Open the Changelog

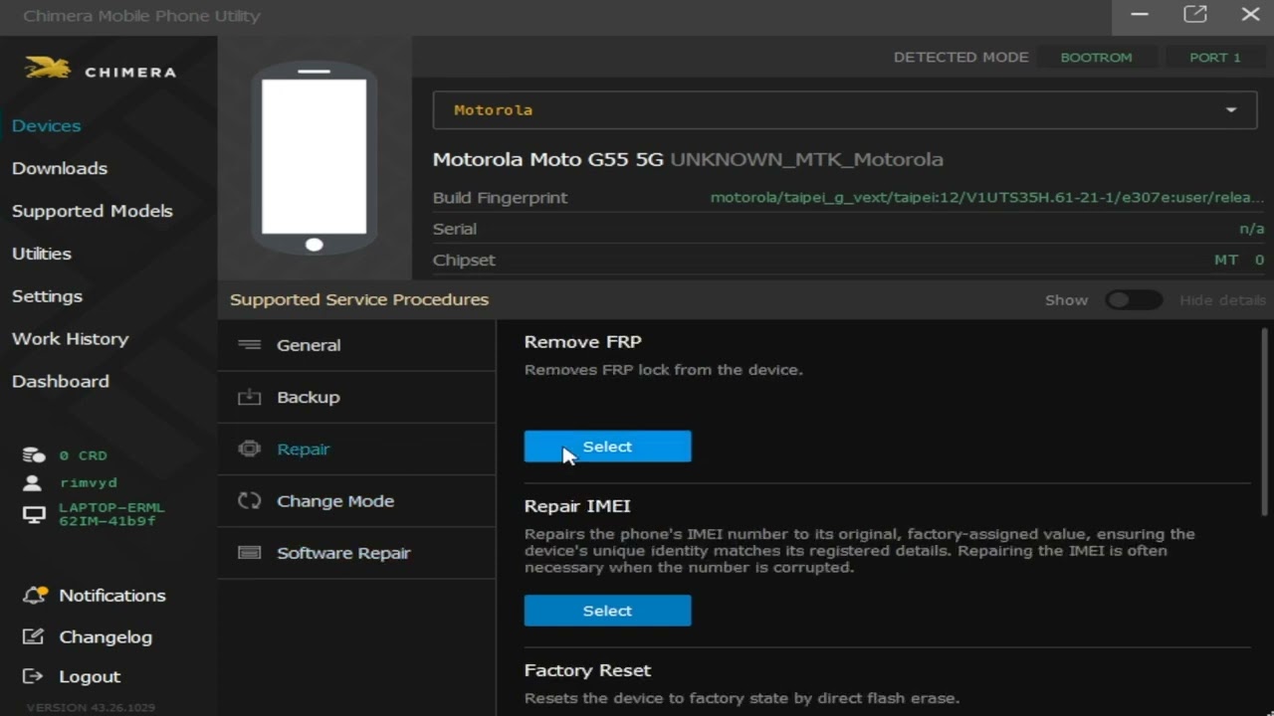(106, 637)
